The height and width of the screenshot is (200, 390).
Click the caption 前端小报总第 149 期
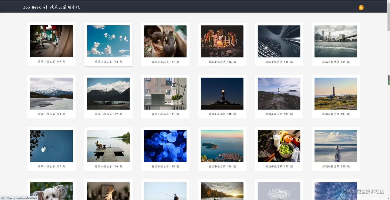tap(51, 62)
